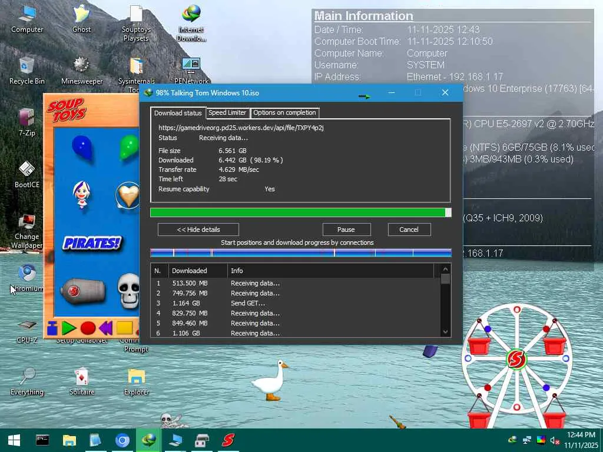Click the N. column header
This screenshot has width=603, height=452.
coord(160,271)
